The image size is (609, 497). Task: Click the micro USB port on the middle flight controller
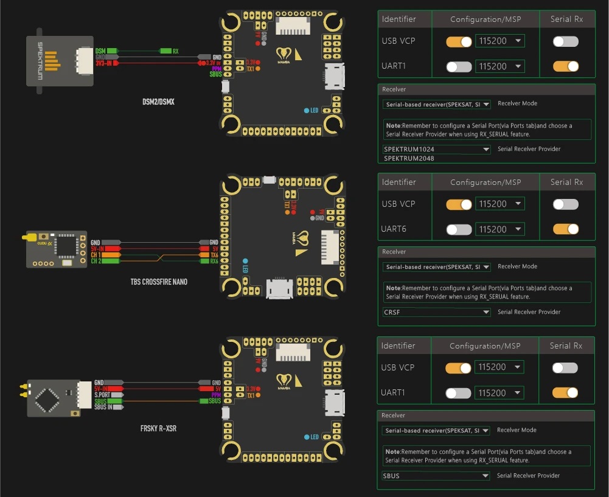[279, 288]
